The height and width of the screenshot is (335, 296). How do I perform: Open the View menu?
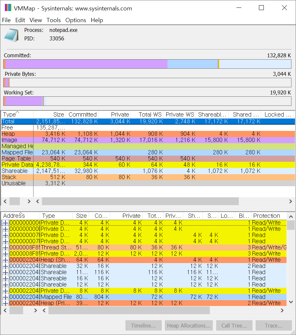[36, 20]
